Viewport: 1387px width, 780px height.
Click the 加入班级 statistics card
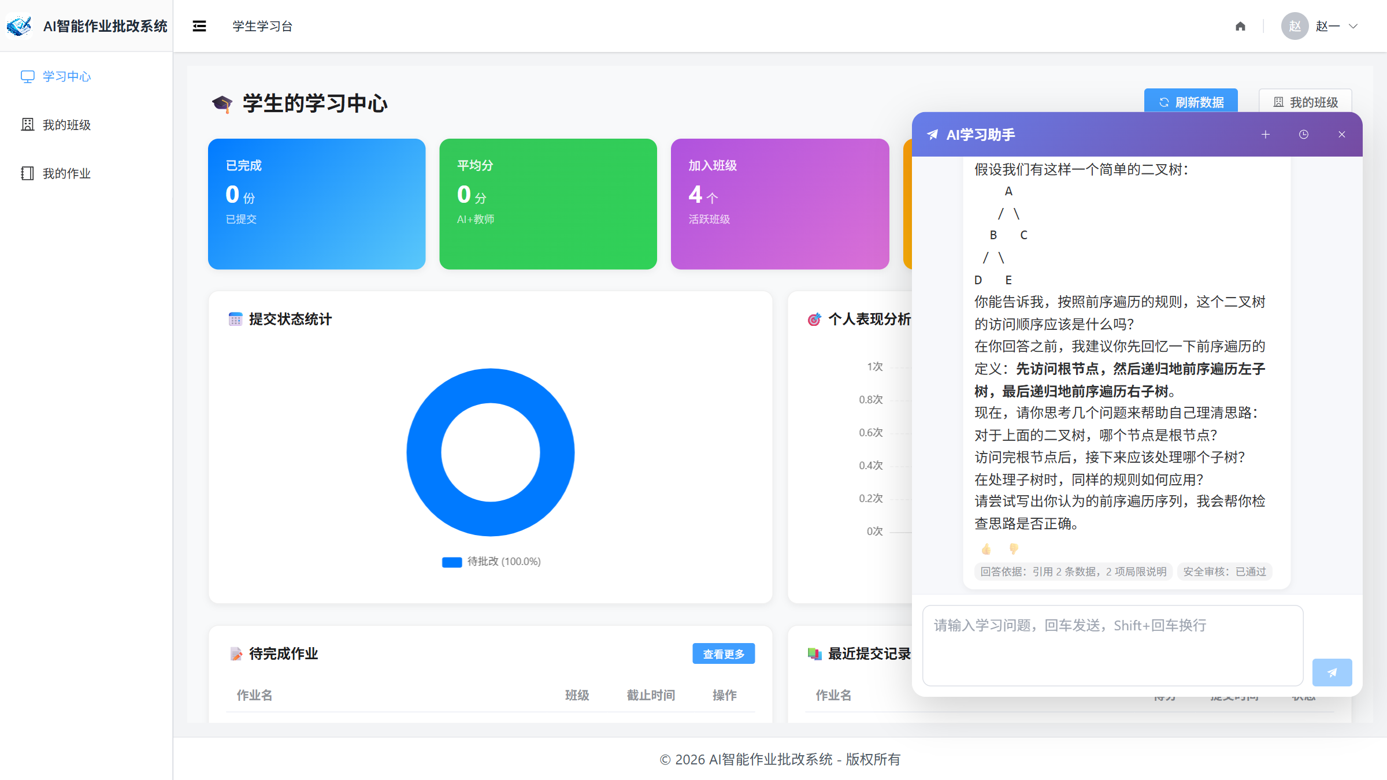pyautogui.click(x=780, y=203)
